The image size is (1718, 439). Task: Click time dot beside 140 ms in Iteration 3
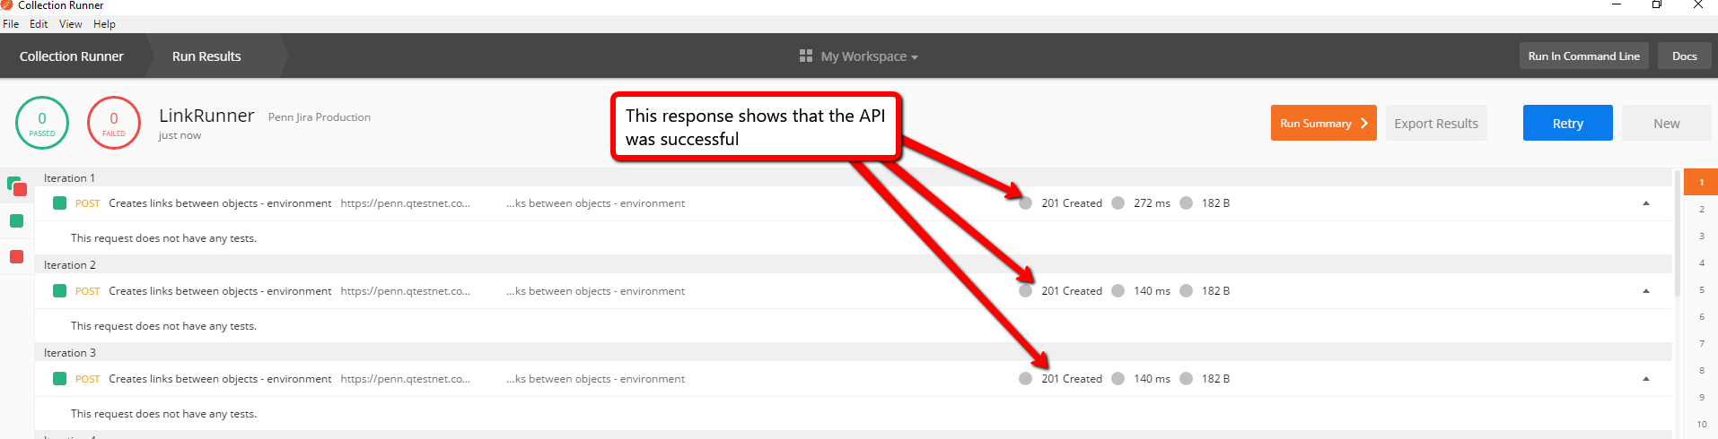(x=1118, y=379)
